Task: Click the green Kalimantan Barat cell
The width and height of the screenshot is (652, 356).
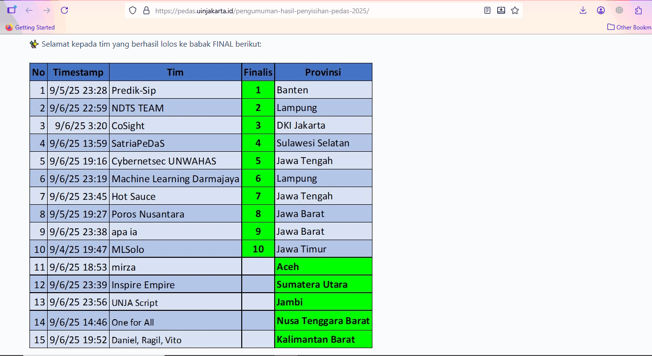Action: [x=323, y=339]
